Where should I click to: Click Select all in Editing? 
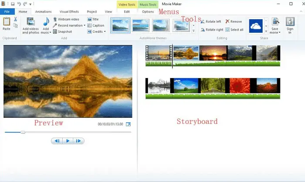pyautogui.click(x=234, y=30)
